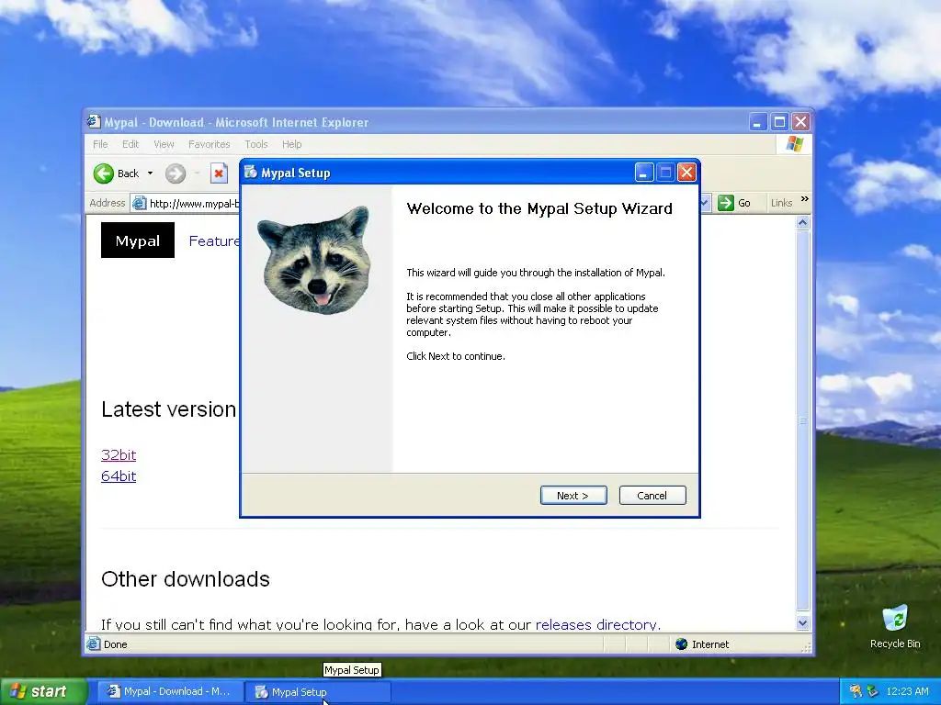This screenshot has height=705, width=941.
Task: Click the Mypal logo on the web page
Action: 138,241
